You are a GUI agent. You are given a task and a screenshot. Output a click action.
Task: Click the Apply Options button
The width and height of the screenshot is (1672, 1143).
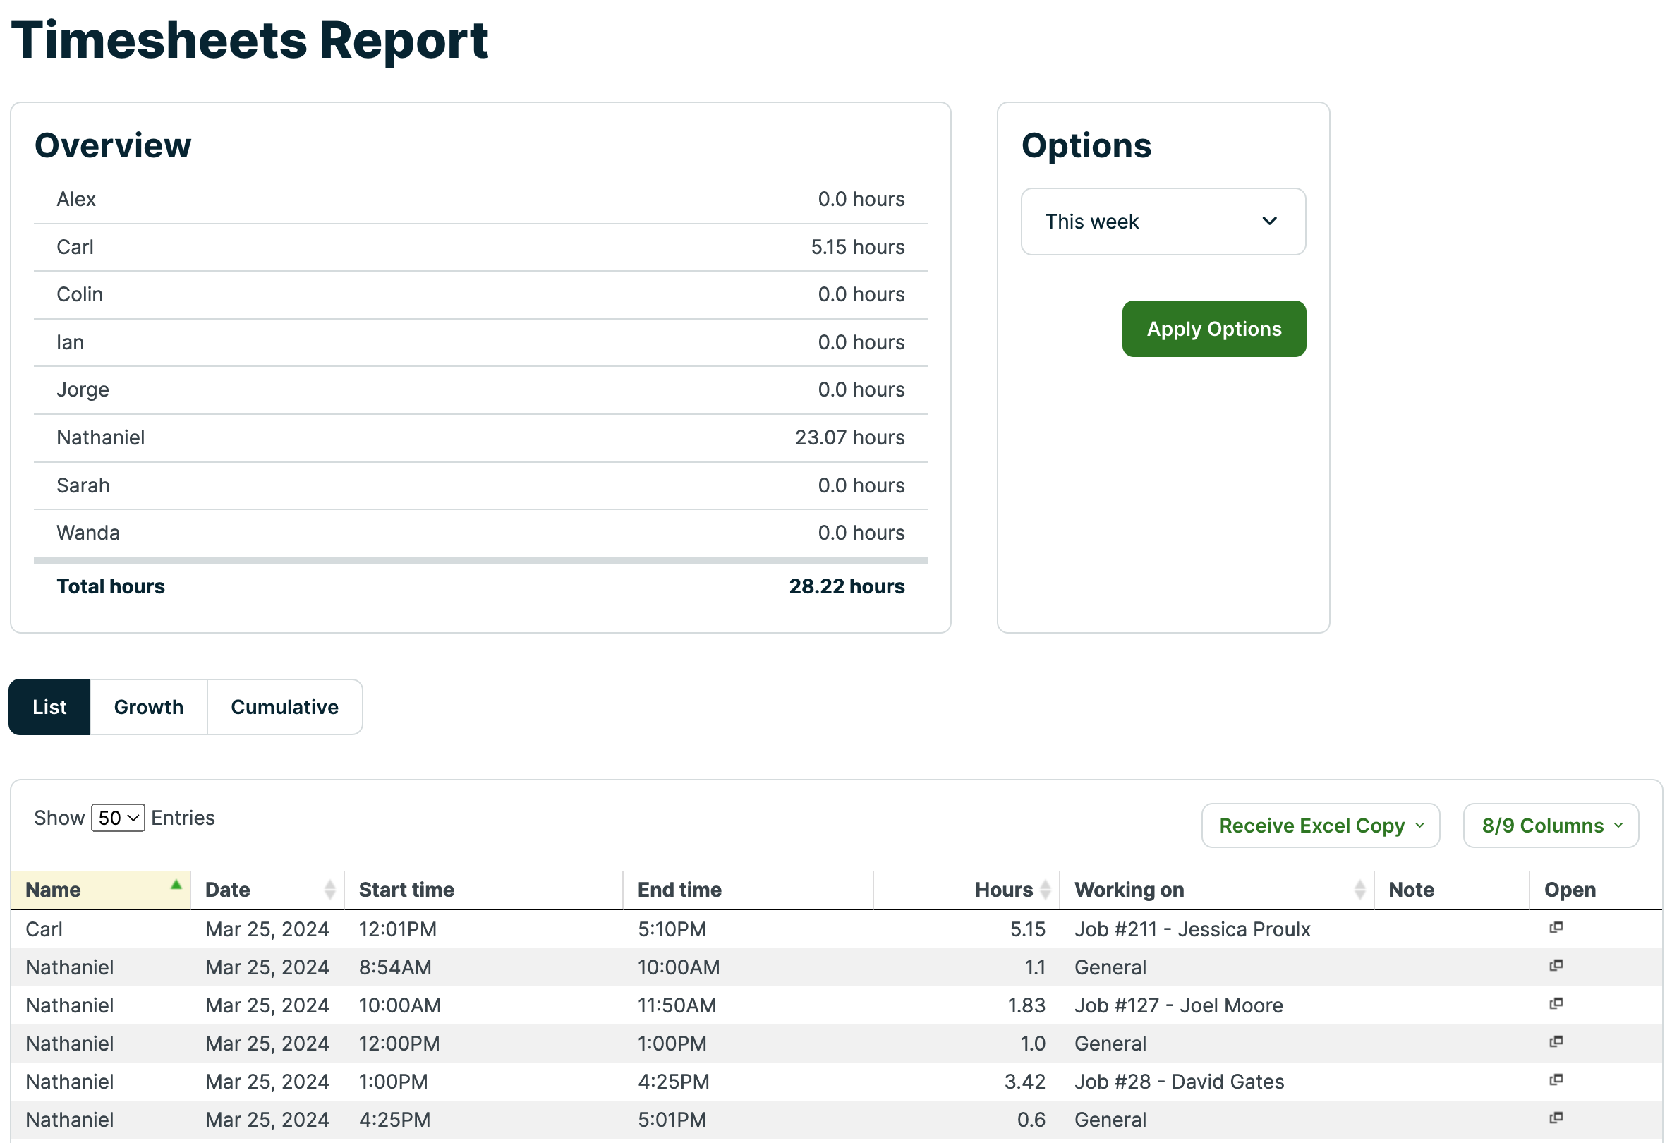[1213, 329]
